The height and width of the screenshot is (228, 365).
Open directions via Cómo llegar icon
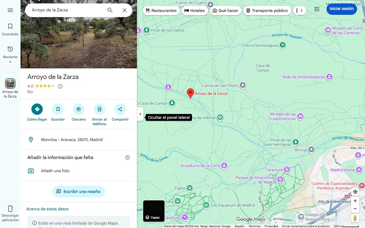click(x=37, y=109)
